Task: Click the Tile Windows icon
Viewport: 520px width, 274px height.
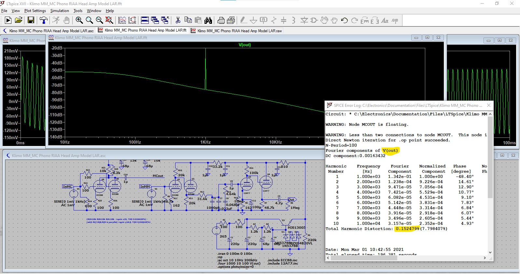Action: click(145, 21)
